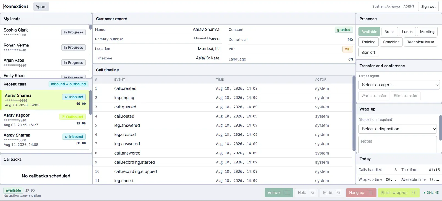
Task: Click the Call timeline scrollbar
Action: 354,113
